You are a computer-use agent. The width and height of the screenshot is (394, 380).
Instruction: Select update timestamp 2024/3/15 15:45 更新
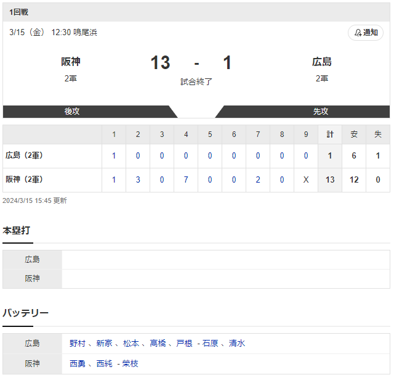(x=35, y=201)
